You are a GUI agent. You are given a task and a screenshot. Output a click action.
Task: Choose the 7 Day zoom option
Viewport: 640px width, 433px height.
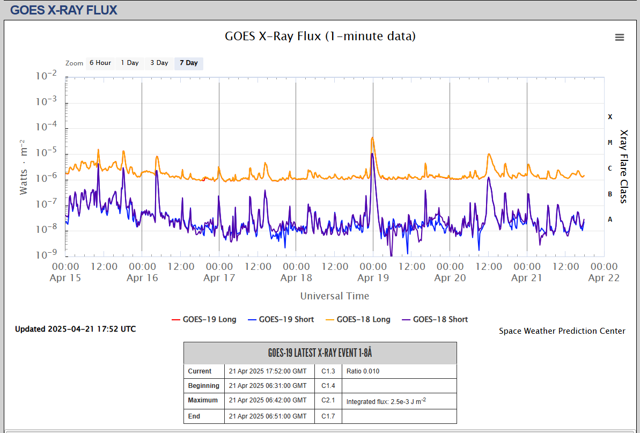tap(188, 63)
